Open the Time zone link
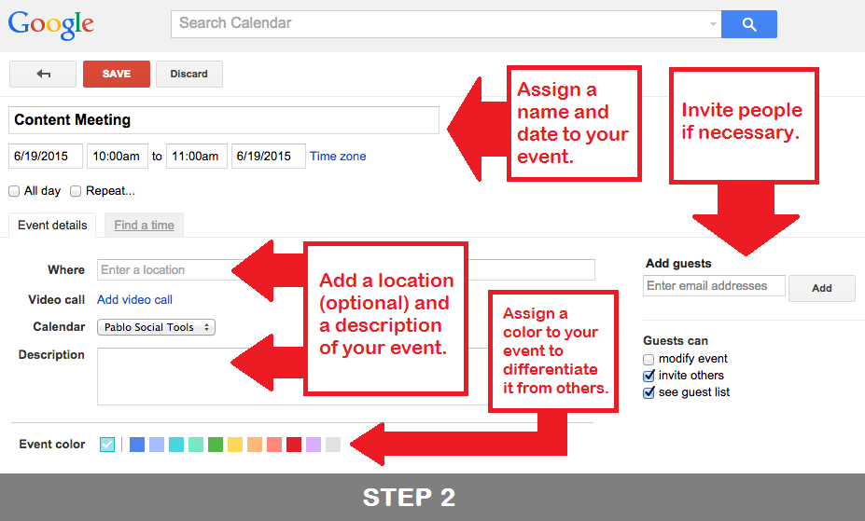Image resolution: width=865 pixels, height=521 pixels. click(338, 157)
